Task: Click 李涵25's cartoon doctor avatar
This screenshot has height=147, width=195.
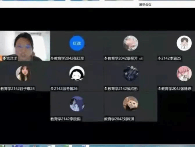Action: click(184, 43)
